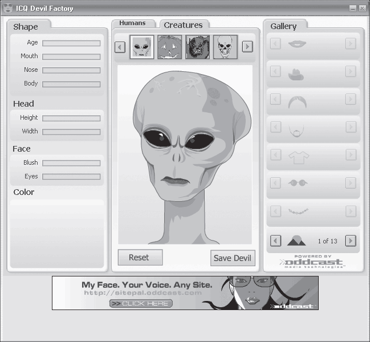The height and width of the screenshot is (342, 370).
Task: Click the Save Devil button
Action: [x=233, y=258]
